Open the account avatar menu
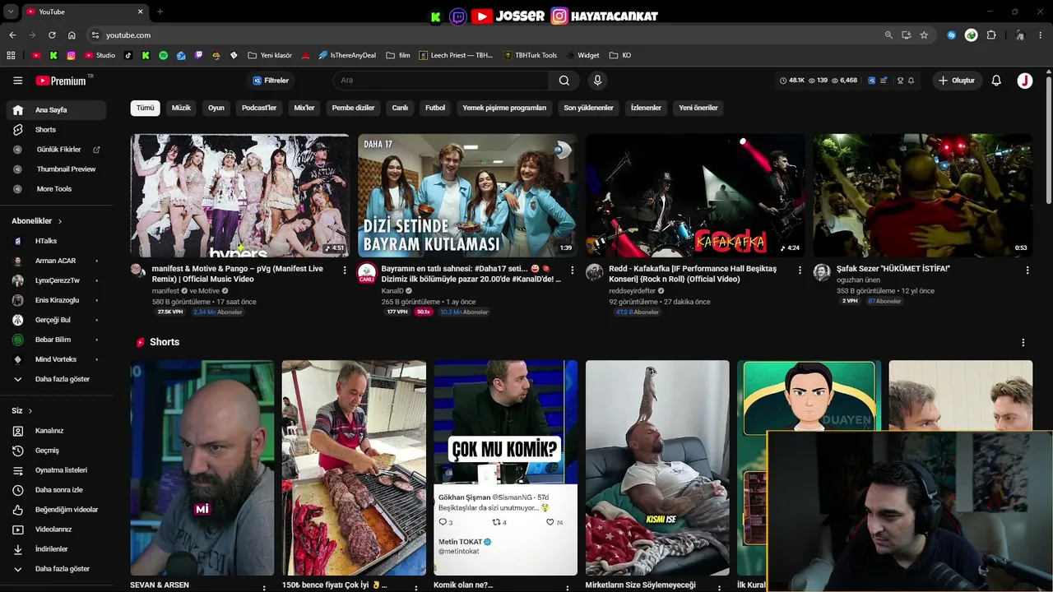Image resolution: width=1053 pixels, height=592 pixels. pyautogui.click(x=1024, y=81)
